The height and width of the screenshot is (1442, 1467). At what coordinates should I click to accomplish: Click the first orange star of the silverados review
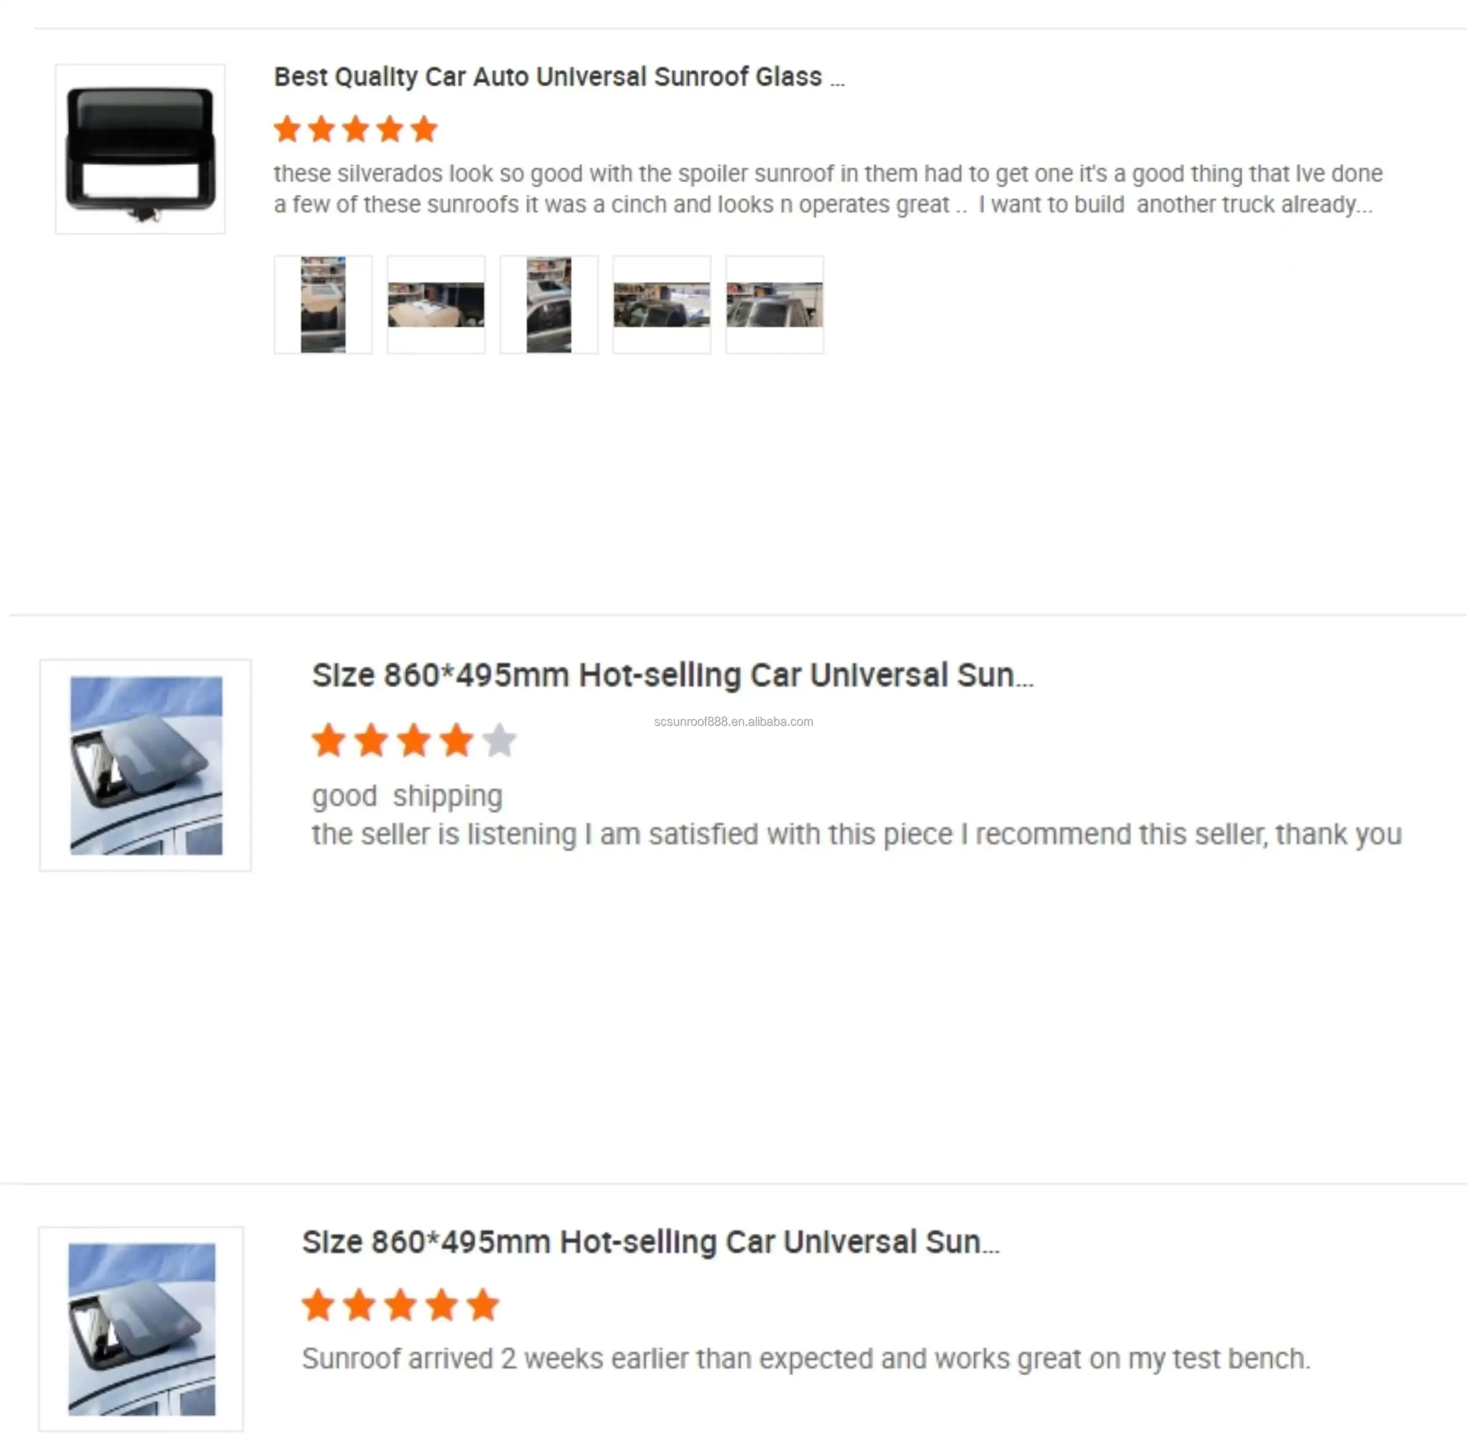288,129
